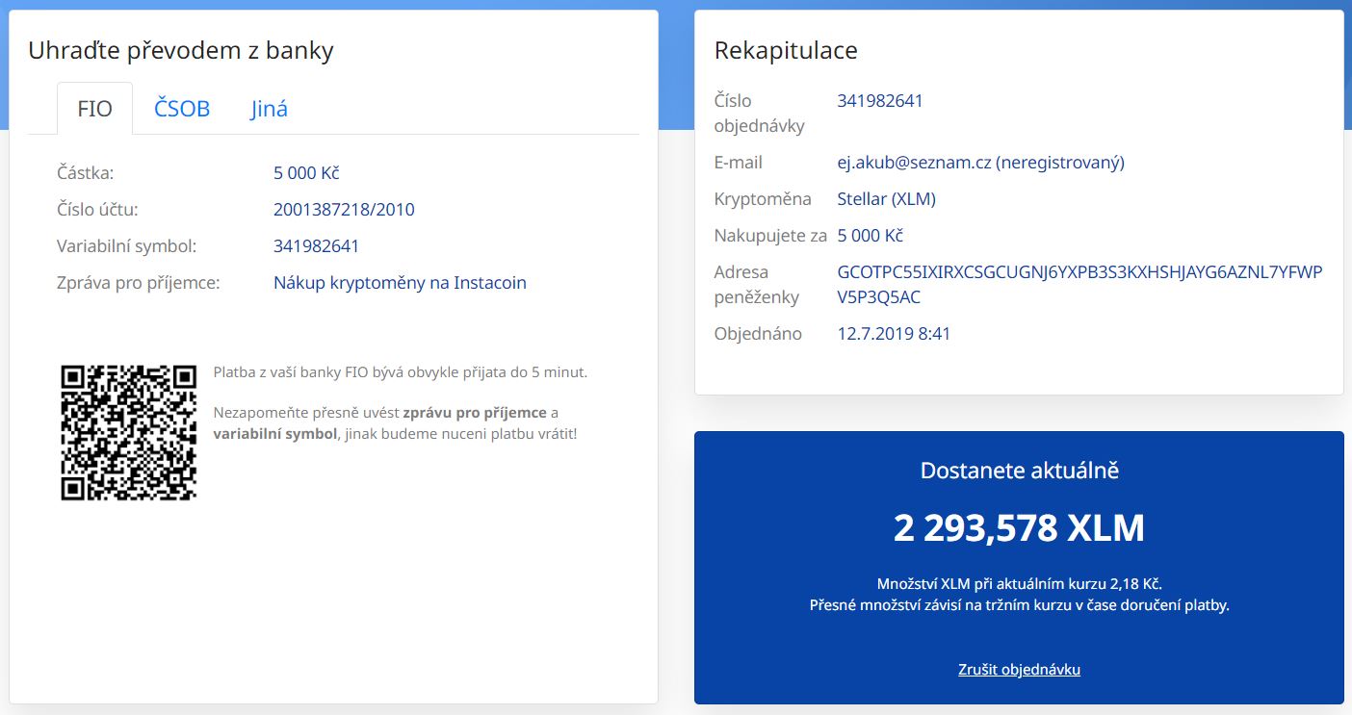Select order number 341982641 in Rekapitulace
The image size is (1352, 715).
880,101
